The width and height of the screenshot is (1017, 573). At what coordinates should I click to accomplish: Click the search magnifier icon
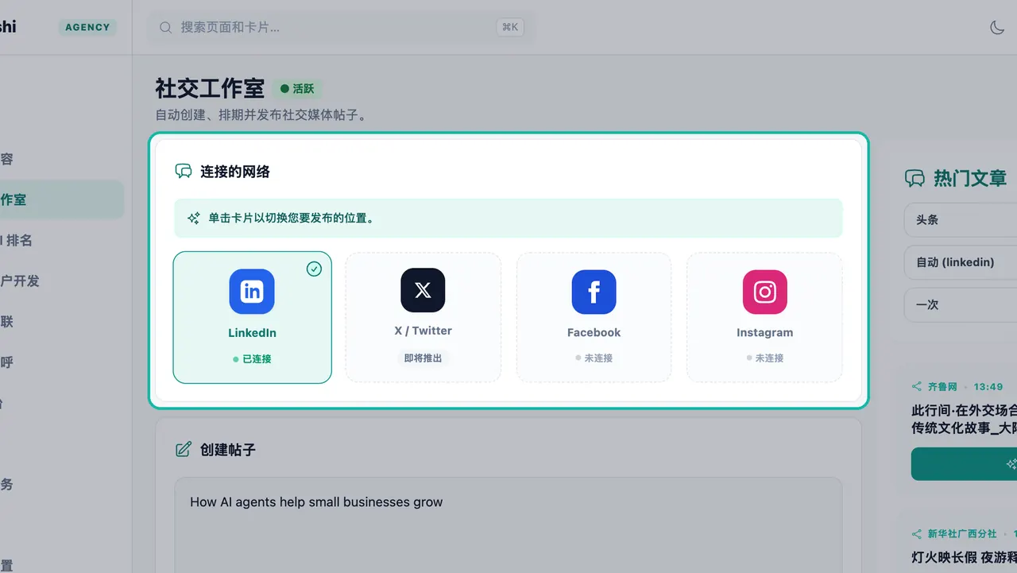click(166, 27)
